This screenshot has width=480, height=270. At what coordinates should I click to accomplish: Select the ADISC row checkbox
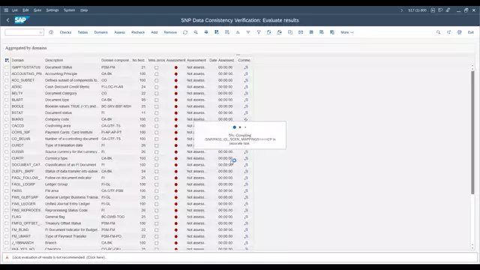7,87
